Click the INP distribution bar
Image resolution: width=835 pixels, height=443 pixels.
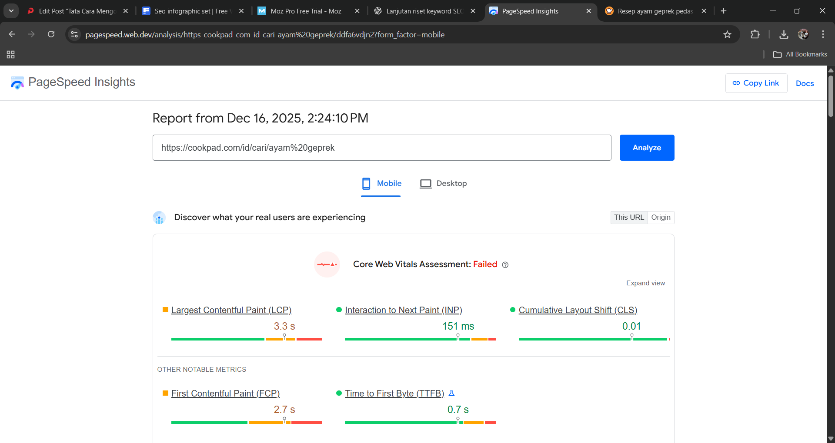coord(420,339)
